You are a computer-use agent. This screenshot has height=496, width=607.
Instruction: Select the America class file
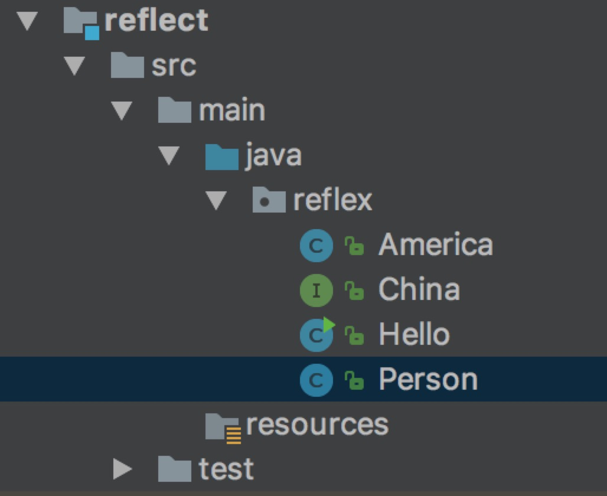[x=435, y=245]
